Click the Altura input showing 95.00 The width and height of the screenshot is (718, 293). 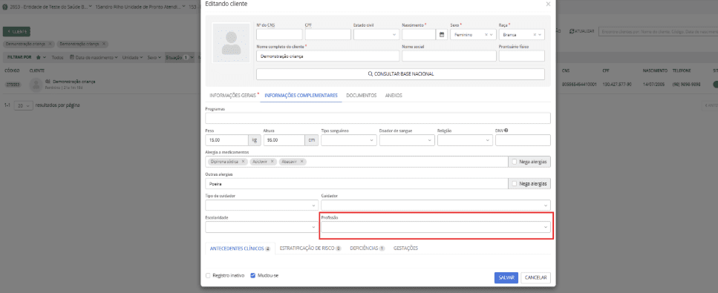pyautogui.click(x=284, y=140)
